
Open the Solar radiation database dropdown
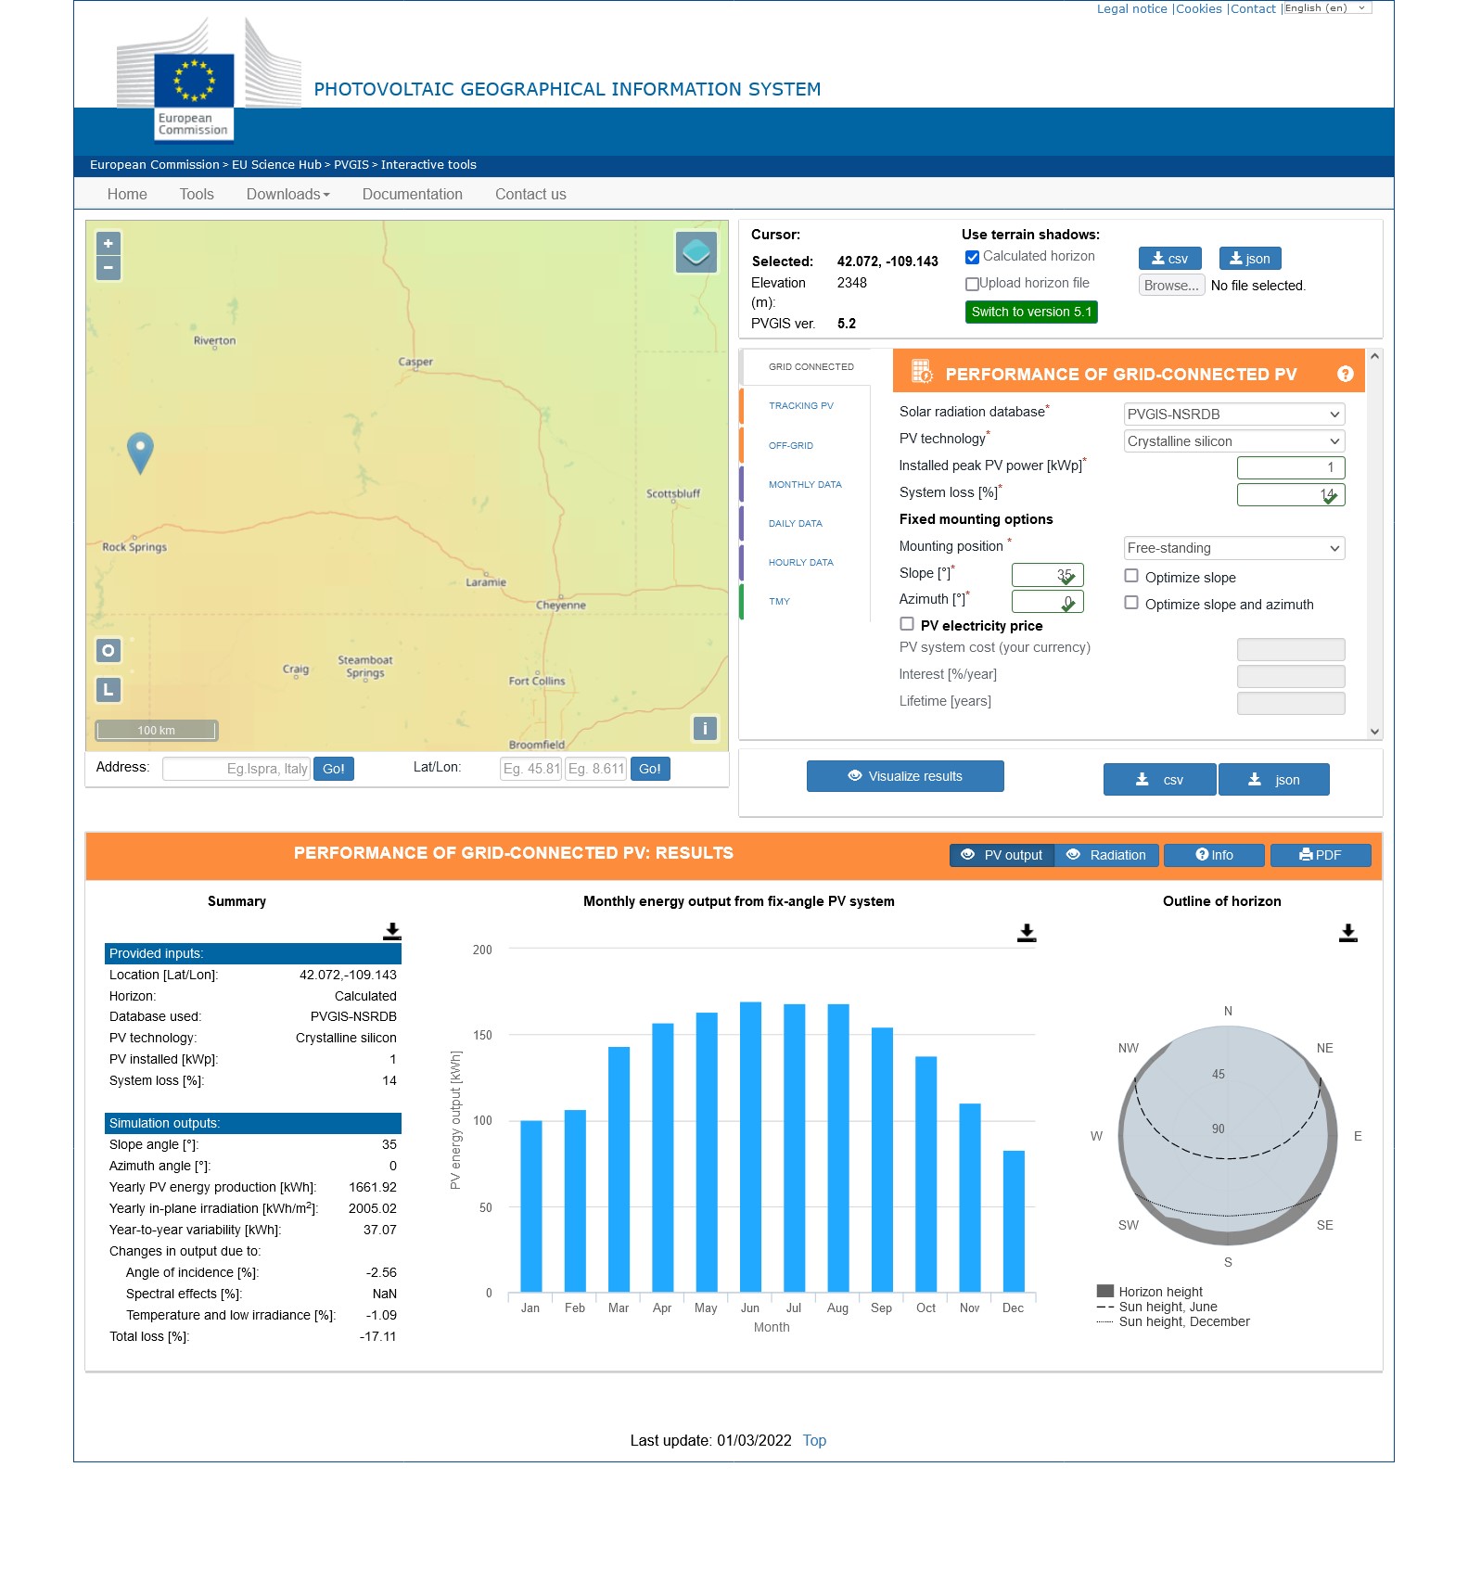point(1233,415)
